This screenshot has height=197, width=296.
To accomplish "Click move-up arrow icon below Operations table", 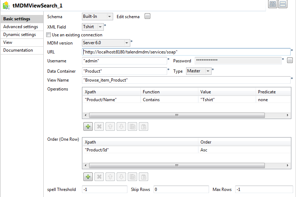I will point(110,126).
